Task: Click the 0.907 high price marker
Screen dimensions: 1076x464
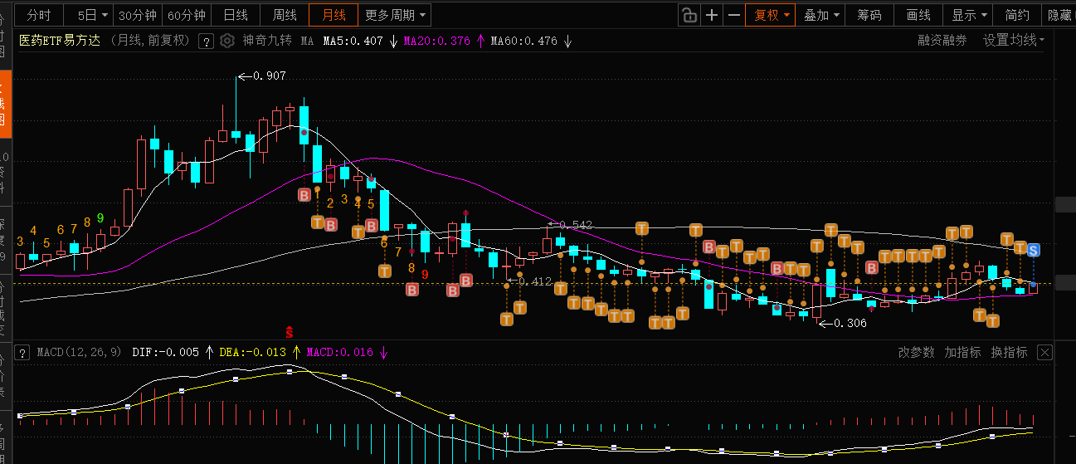Action: [x=269, y=76]
